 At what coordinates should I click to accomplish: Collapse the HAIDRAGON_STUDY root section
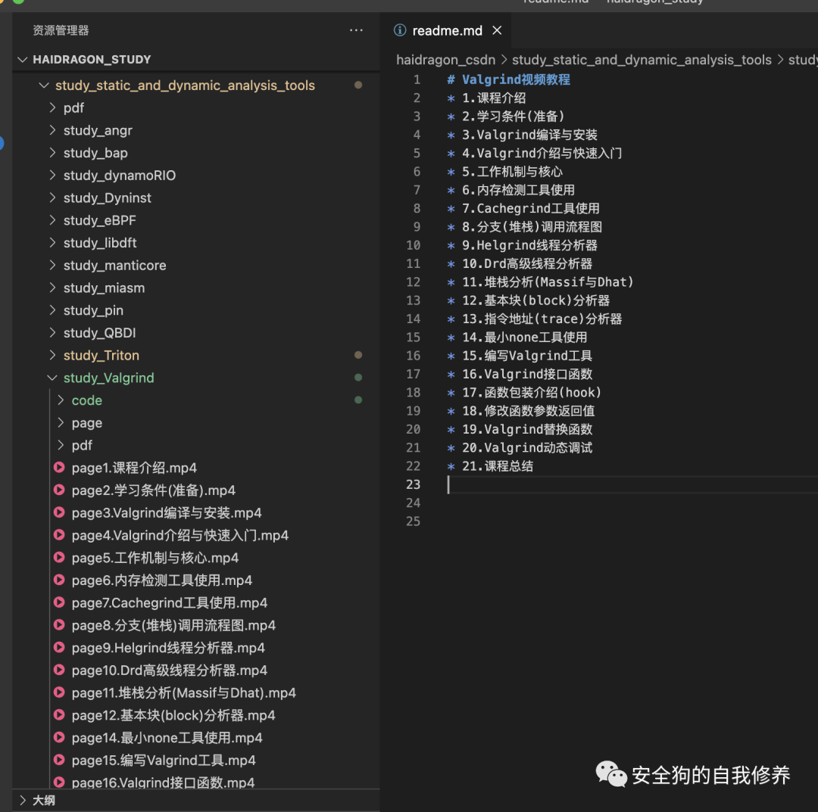coord(22,60)
